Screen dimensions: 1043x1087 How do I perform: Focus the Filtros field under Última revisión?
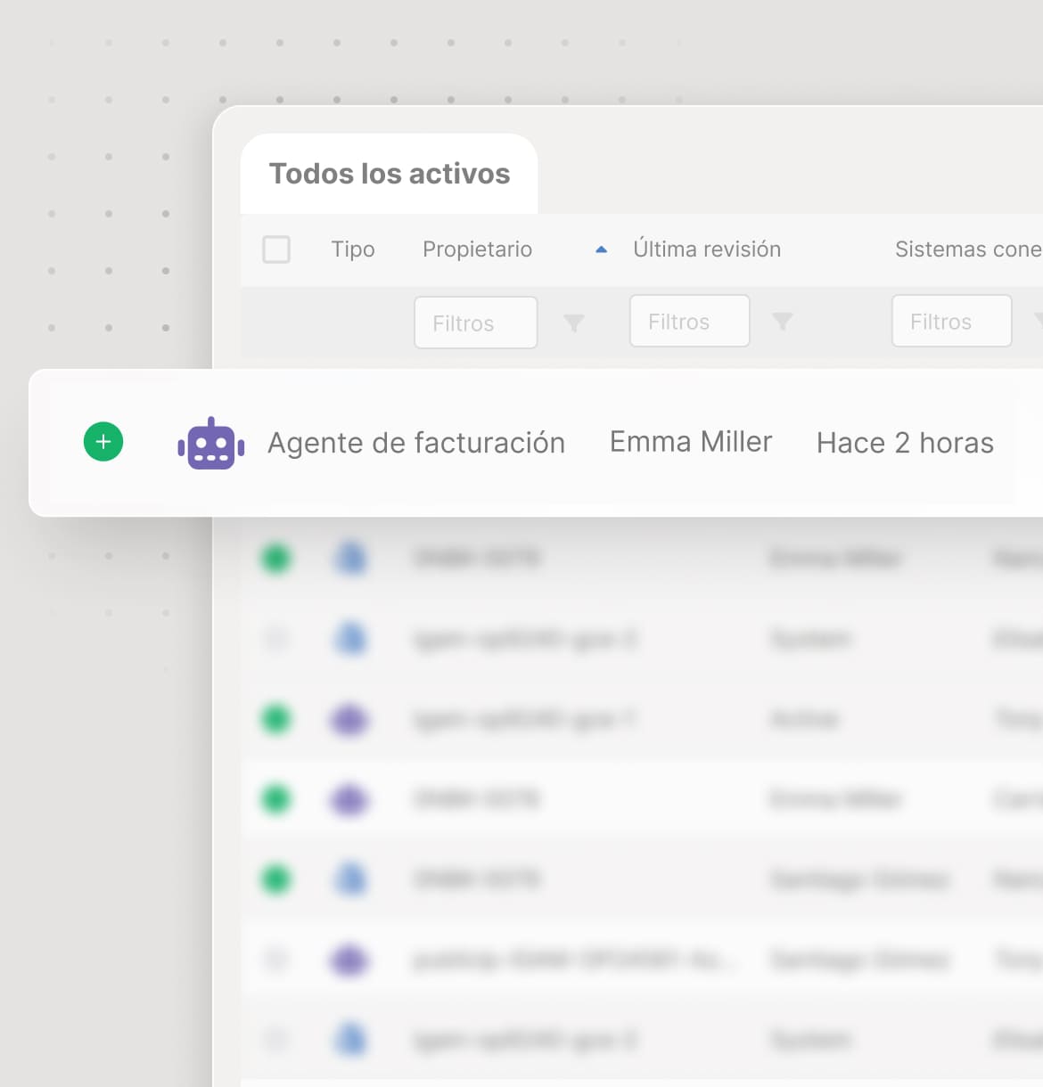tap(690, 322)
